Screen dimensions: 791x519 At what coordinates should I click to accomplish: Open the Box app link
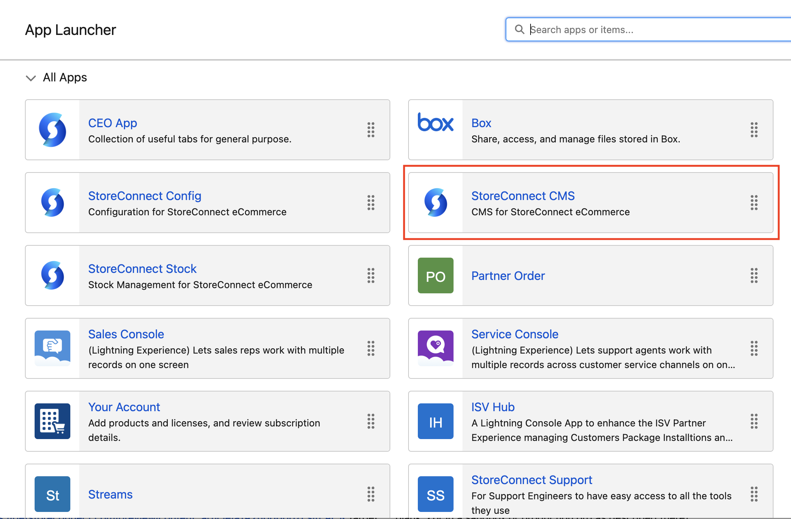481,123
